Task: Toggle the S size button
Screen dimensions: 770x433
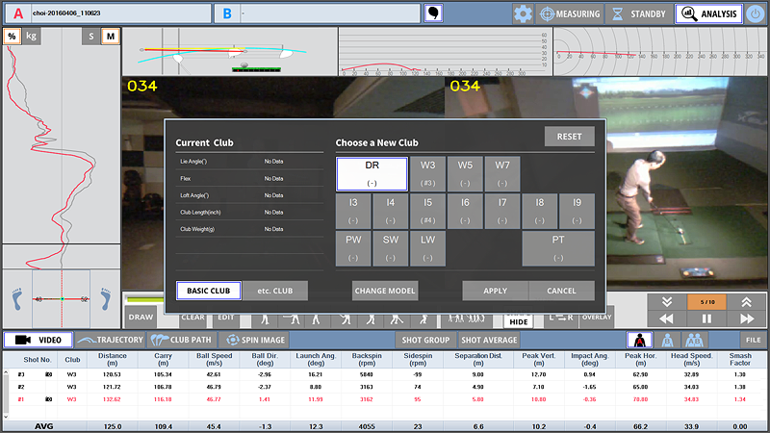Action: (x=91, y=37)
